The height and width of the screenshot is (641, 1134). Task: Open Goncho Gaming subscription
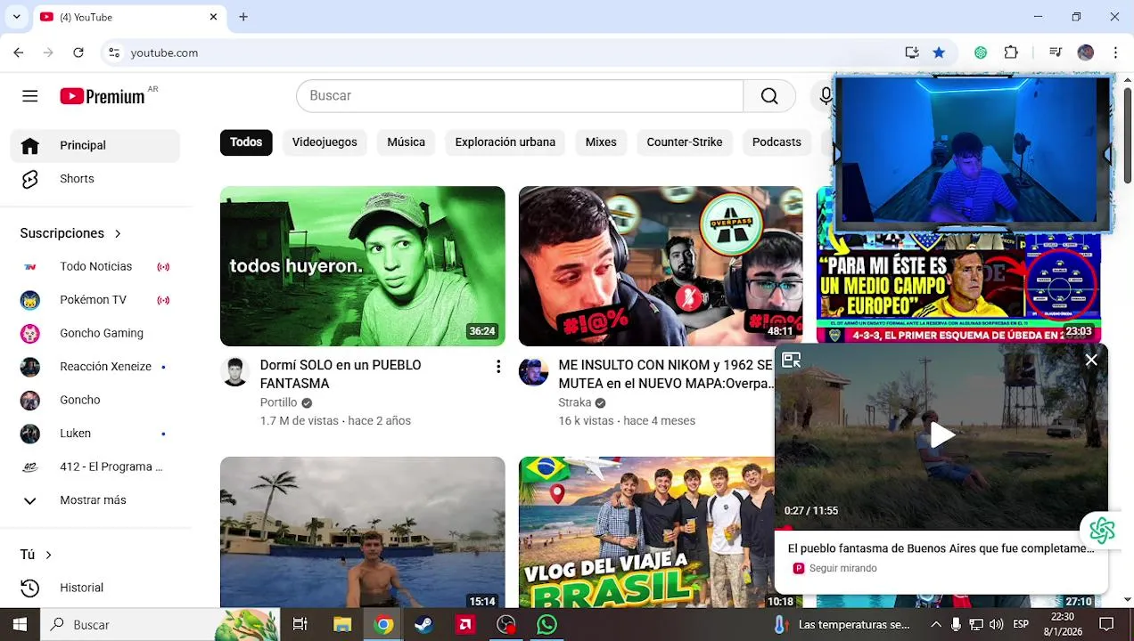(x=94, y=333)
